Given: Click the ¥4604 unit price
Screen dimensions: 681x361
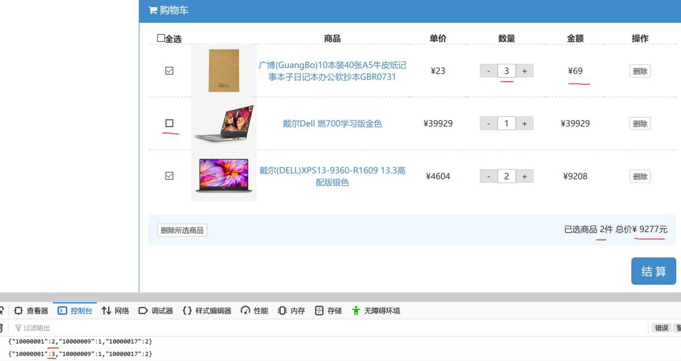Looking at the screenshot, I should pos(438,176).
